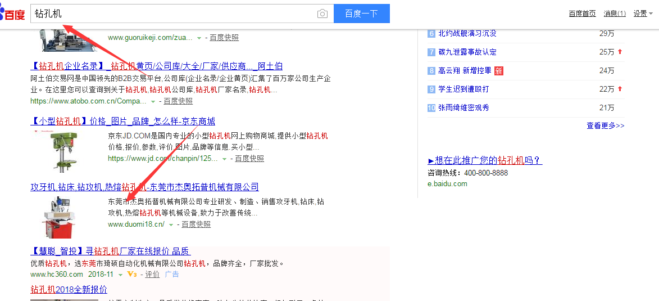Click the camera image search icon
The width and height of the screenshot is (659, 301).
tap(322, 14)
